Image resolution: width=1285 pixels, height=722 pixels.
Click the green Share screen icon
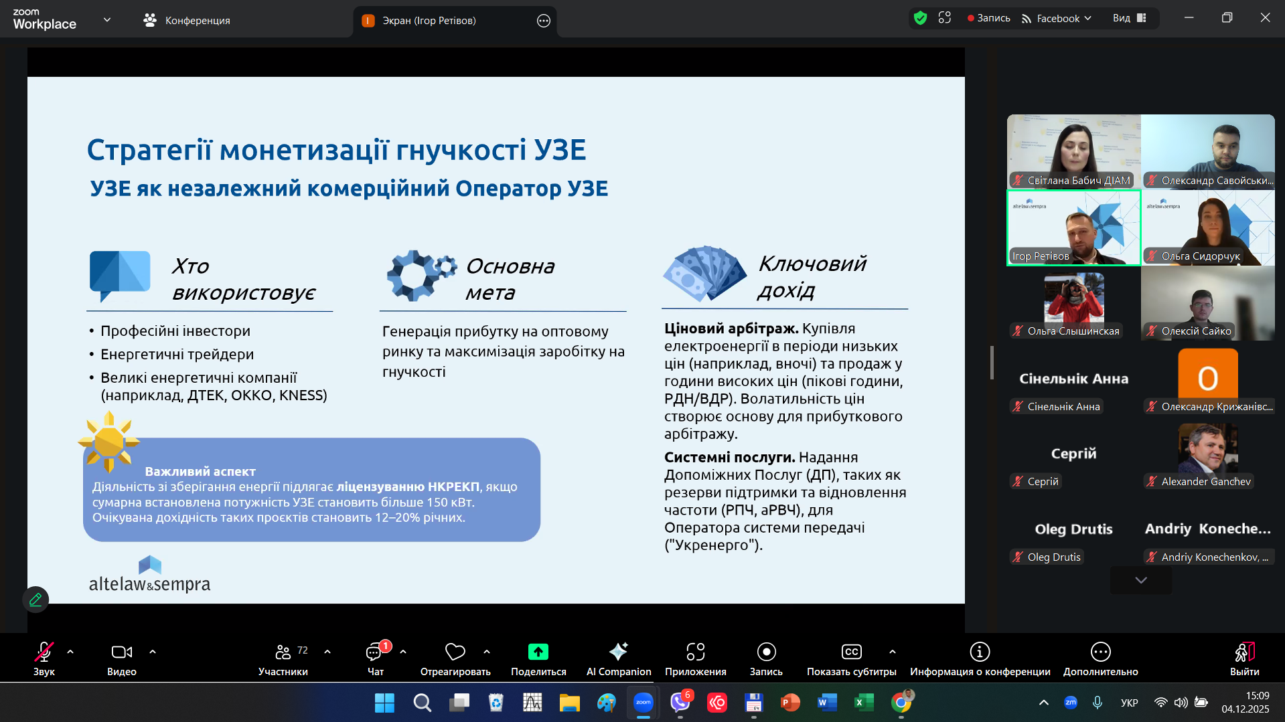[538, 652]
